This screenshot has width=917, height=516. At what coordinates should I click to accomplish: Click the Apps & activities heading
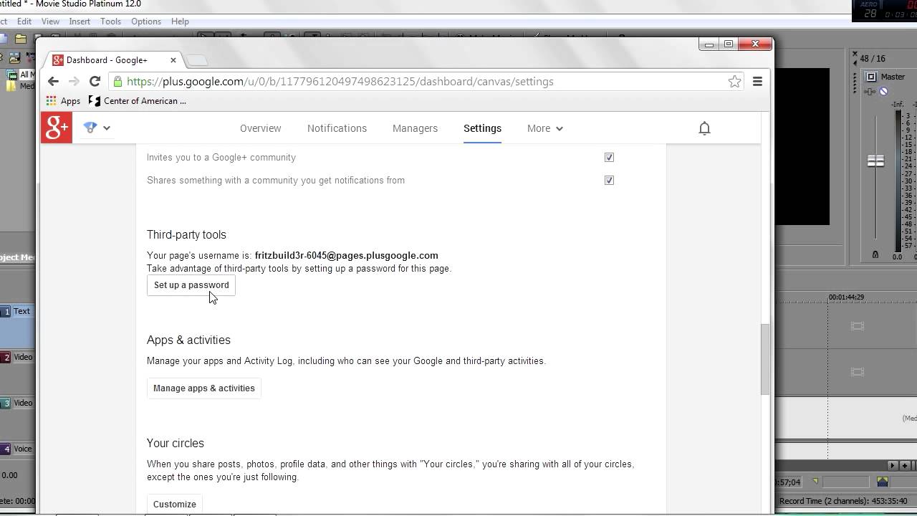click(188, 340)
